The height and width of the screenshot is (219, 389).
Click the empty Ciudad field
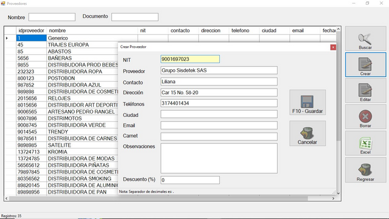(219, 114)
